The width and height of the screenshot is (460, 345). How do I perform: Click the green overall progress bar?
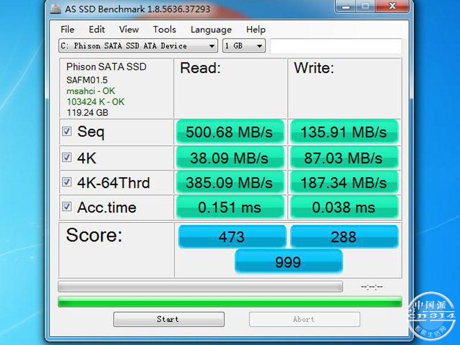coord(229,301)
